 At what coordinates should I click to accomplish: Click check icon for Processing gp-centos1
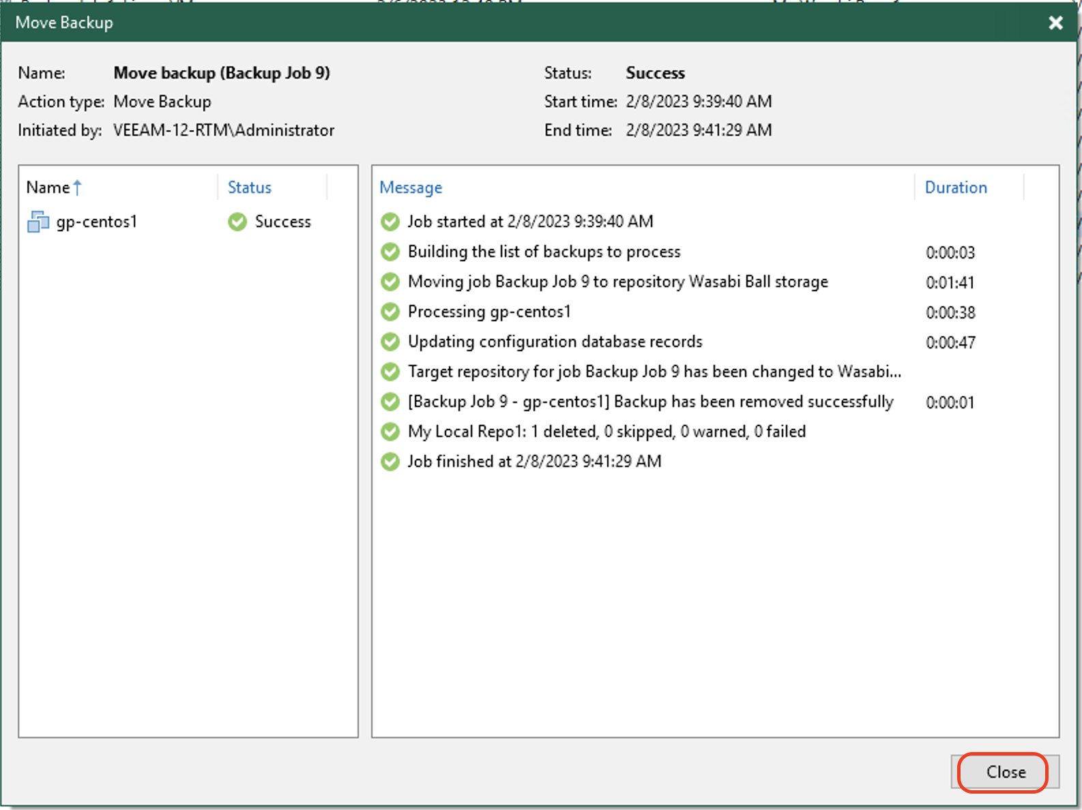click(390, 312)
